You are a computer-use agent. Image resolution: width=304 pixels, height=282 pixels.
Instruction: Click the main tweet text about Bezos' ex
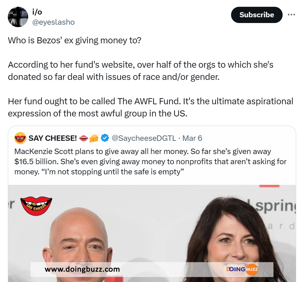[150, 77]
